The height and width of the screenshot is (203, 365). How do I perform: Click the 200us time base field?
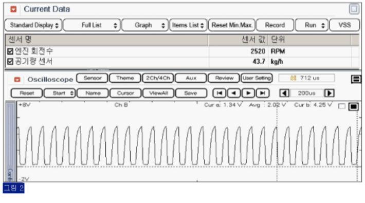306,93
